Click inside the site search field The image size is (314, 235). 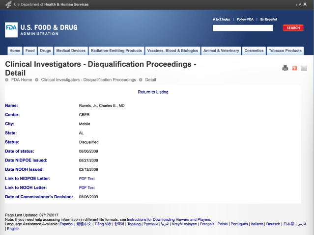[x=242, y=28]
